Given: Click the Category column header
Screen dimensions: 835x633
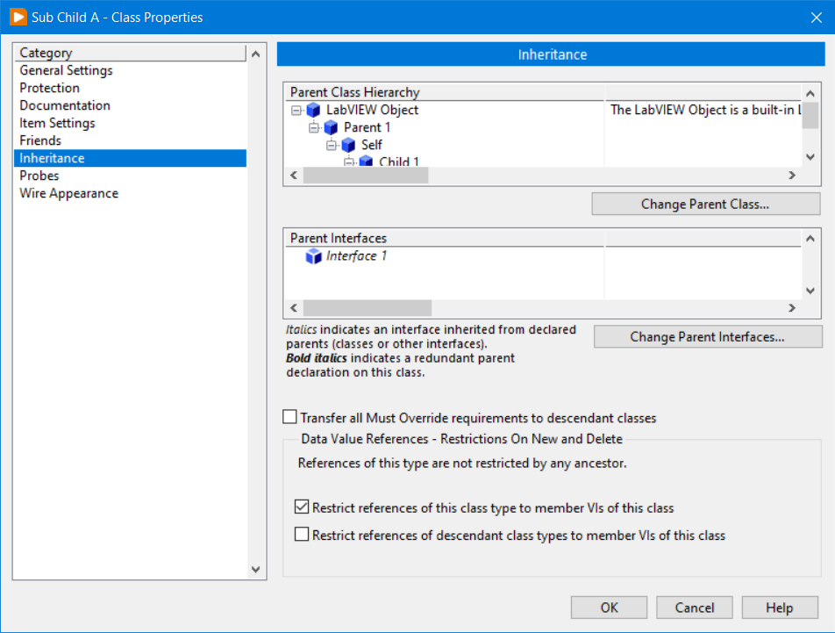Looking at the screenshot, I should click(x=130, y=53).
